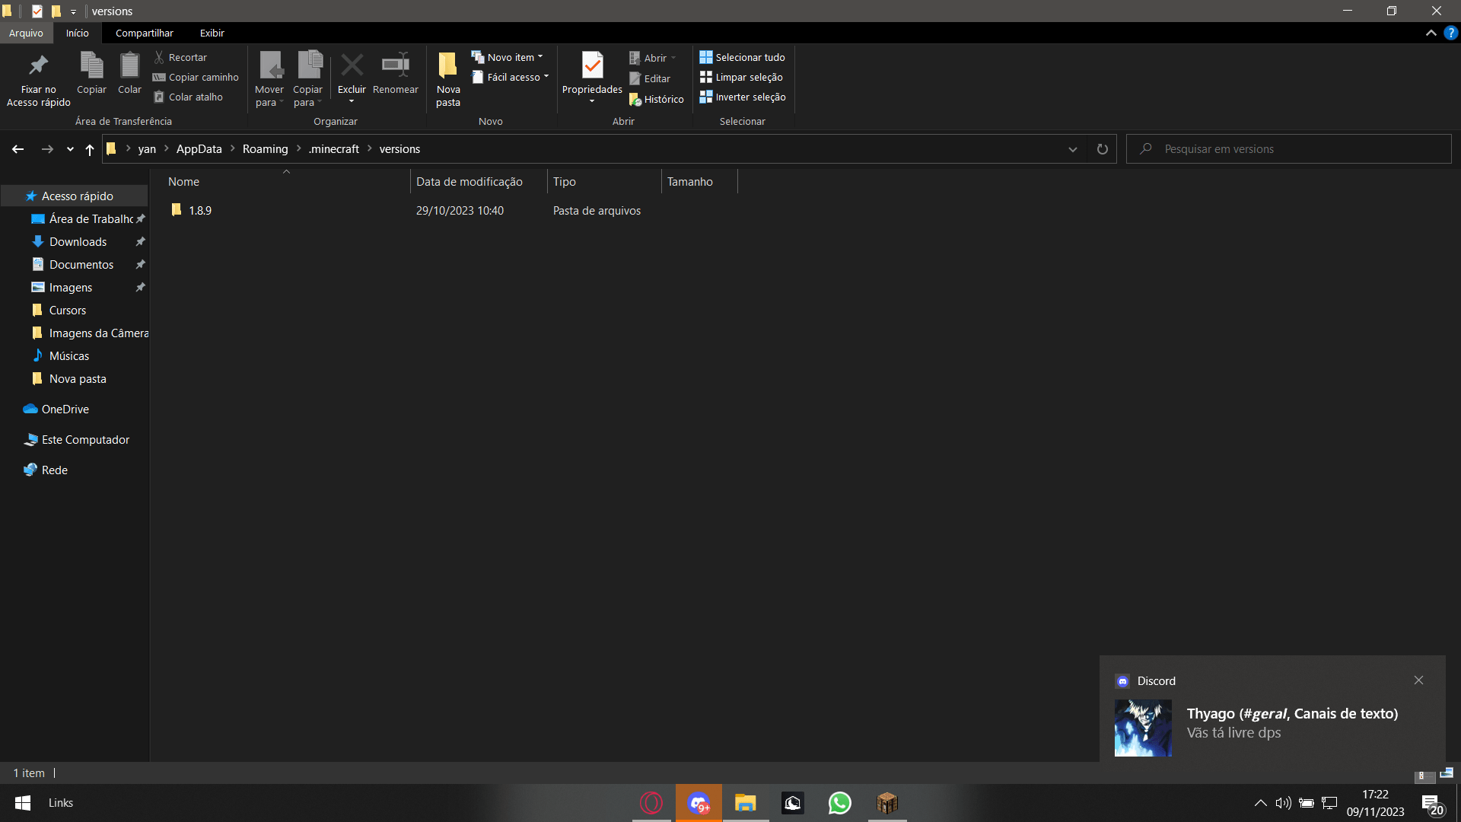Switch to the Início ribbon tab
The width and height of the screenshot is (1461, 822).
tap(77, 33)
